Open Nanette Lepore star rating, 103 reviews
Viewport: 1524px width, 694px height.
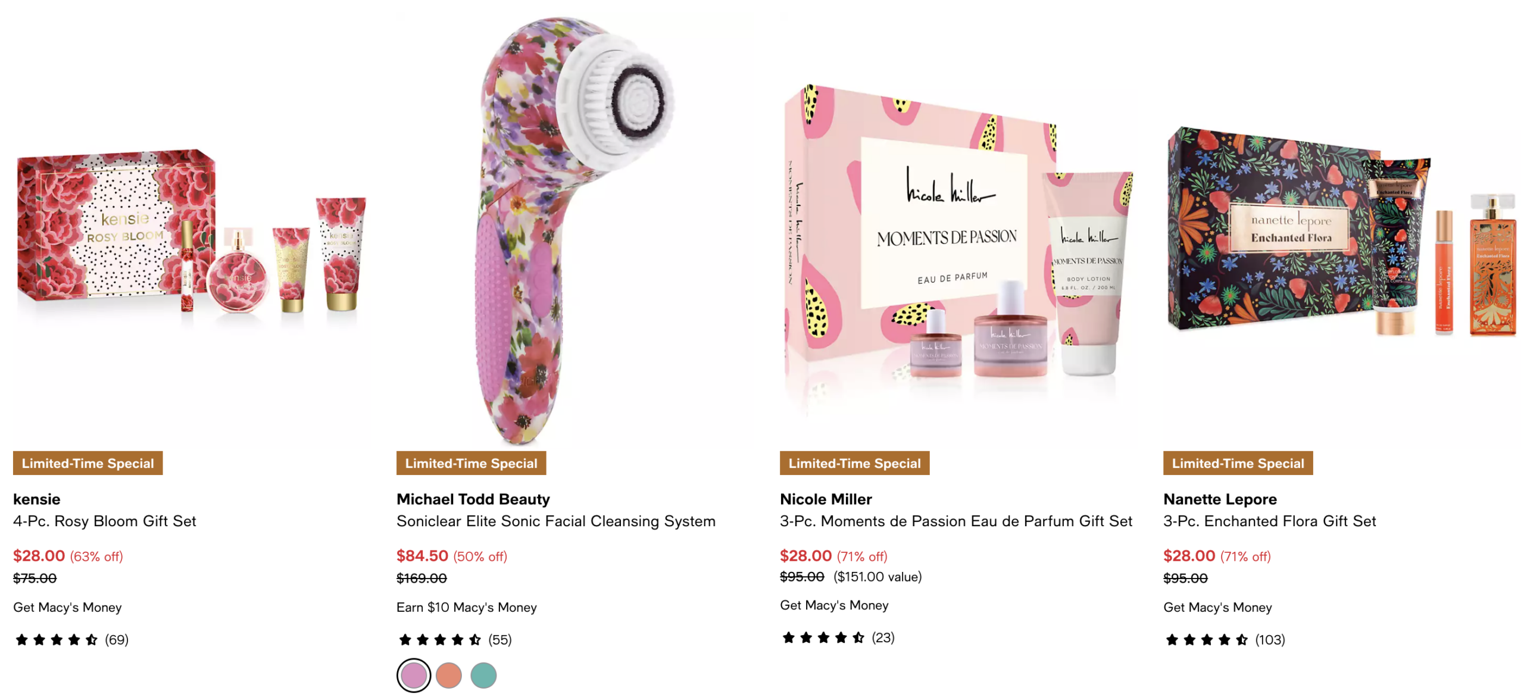(x=1224, y=640)
